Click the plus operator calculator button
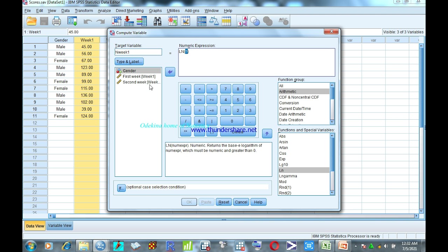Viewport: 448px width, 252px height. coord(185,89)
